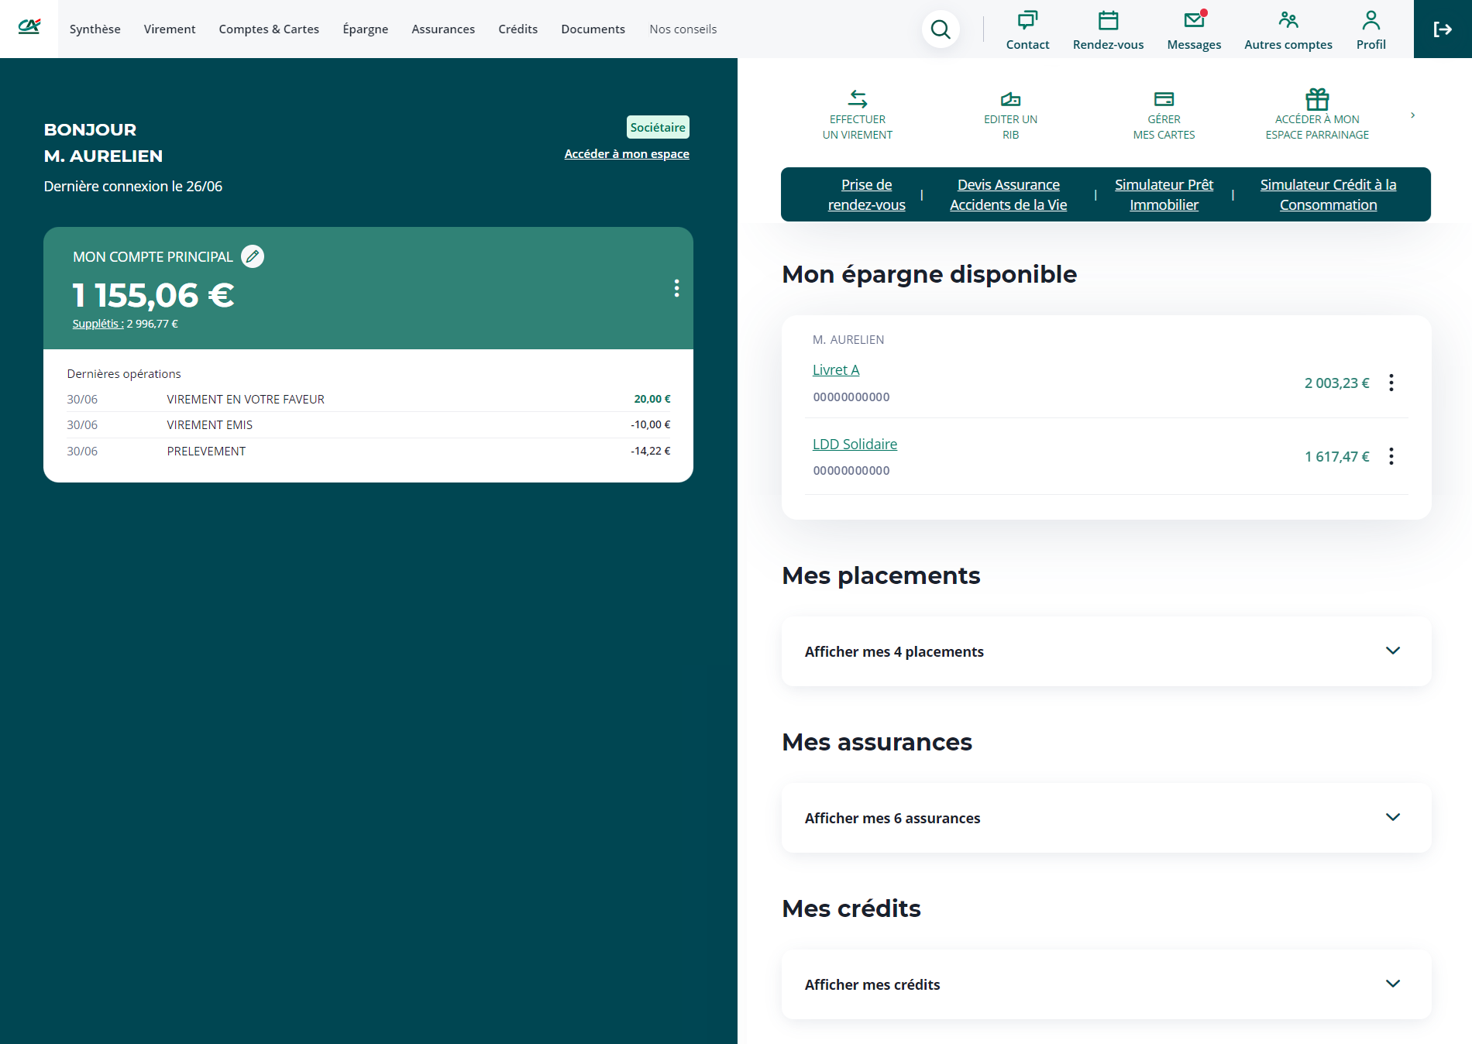Open Messages envelope icon
This screenshot has width=1472, height=1044.
tap(1194, 20)
